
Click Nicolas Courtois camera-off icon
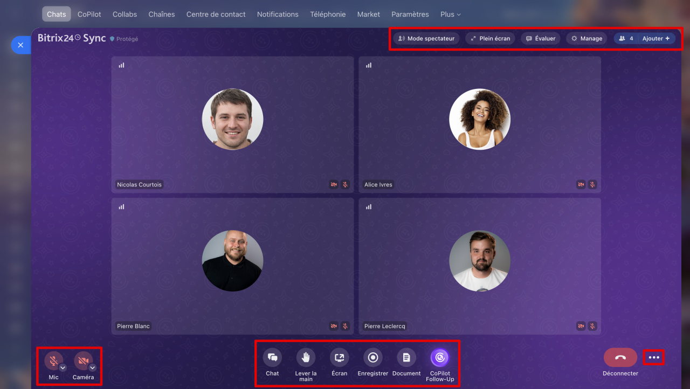click(x=334, y=184)
